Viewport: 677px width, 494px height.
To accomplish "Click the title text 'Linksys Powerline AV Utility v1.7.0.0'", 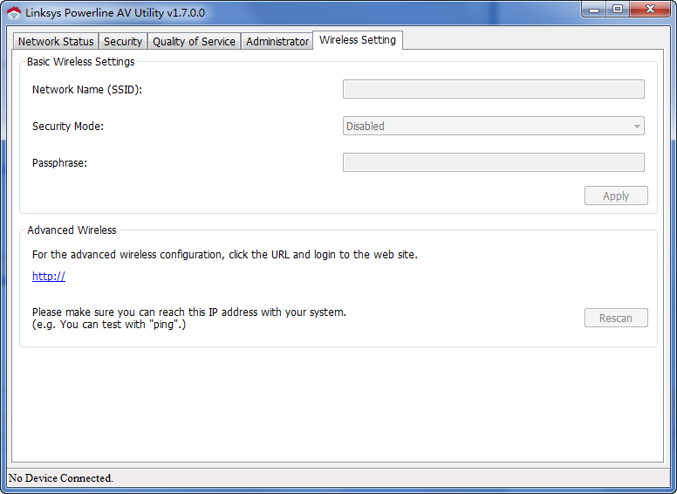I will [115, 13].
